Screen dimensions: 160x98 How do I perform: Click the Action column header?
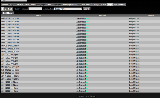(151, 15)
